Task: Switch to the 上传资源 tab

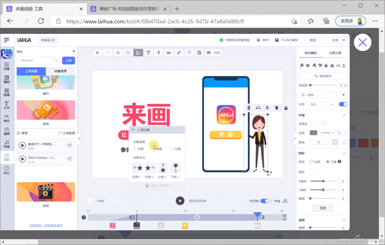Action: click(x=31, y=71)
